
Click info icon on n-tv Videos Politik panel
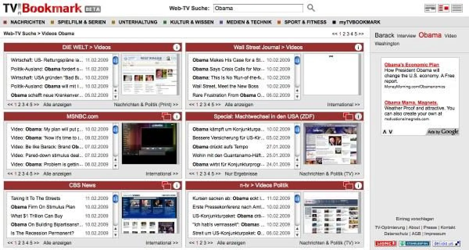(358, 186)
